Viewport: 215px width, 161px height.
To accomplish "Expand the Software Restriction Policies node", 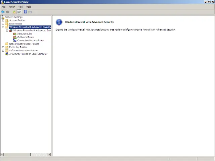I will 3,51.
